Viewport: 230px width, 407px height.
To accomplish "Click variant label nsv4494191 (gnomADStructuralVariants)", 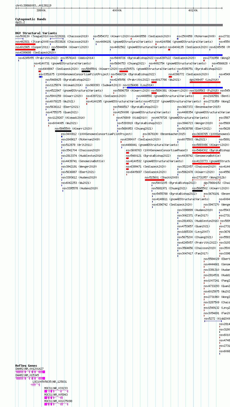I will 124,42.
